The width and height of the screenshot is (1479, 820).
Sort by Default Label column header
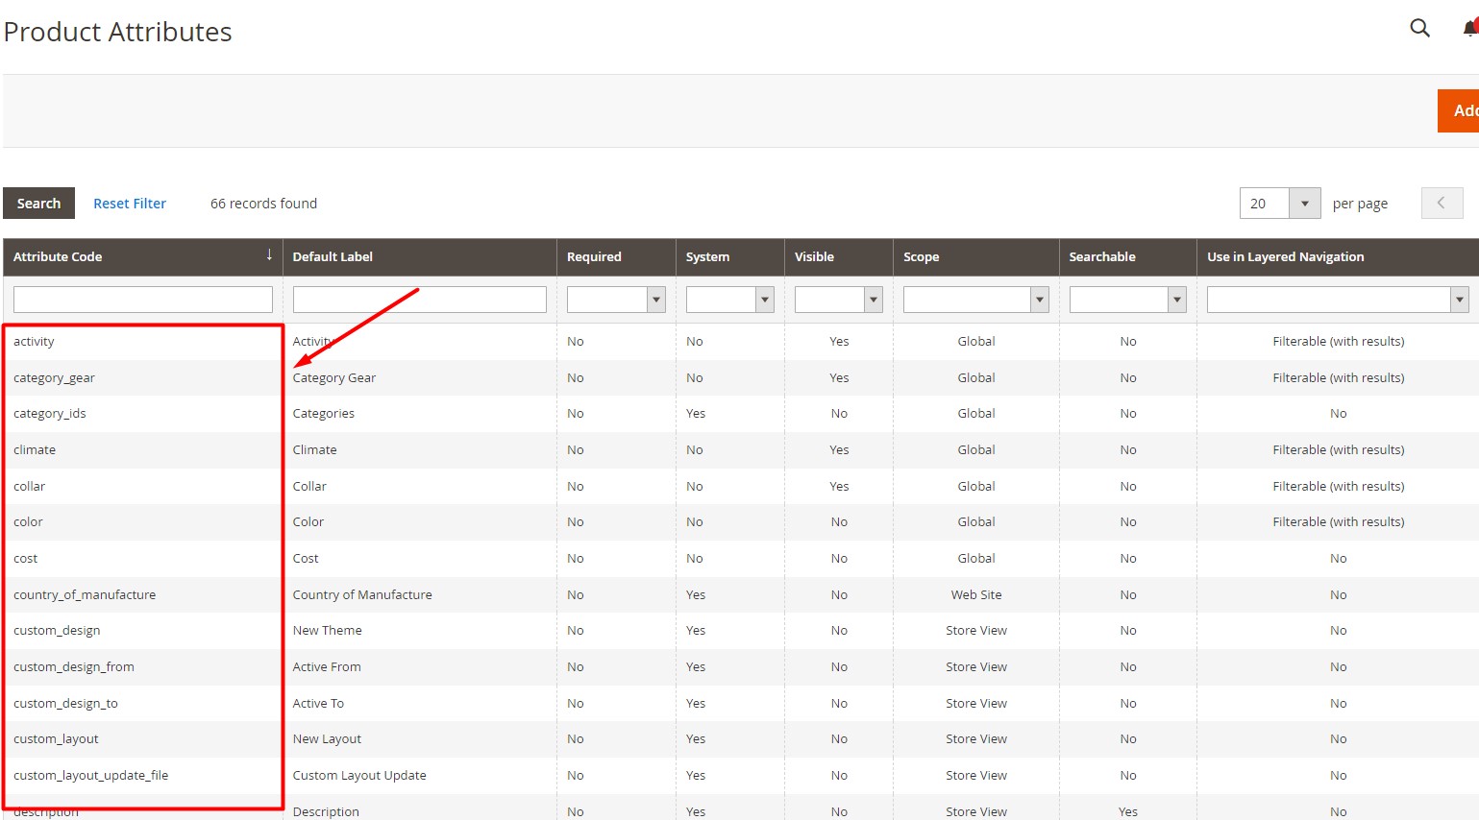333,256
